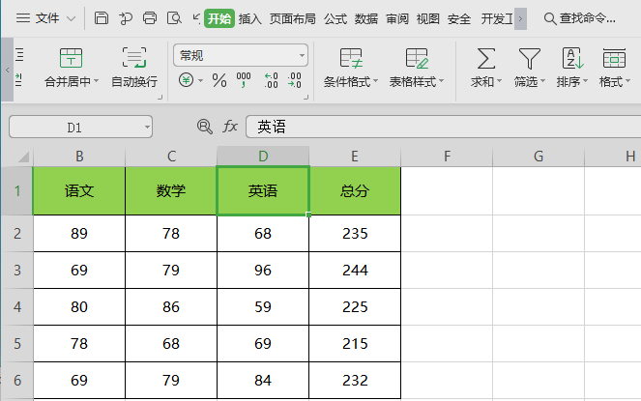The height and width of the screenshot is (401, 641).
Task: Click the Print icon in quick access toolbar
Action: tap(150, 18)
